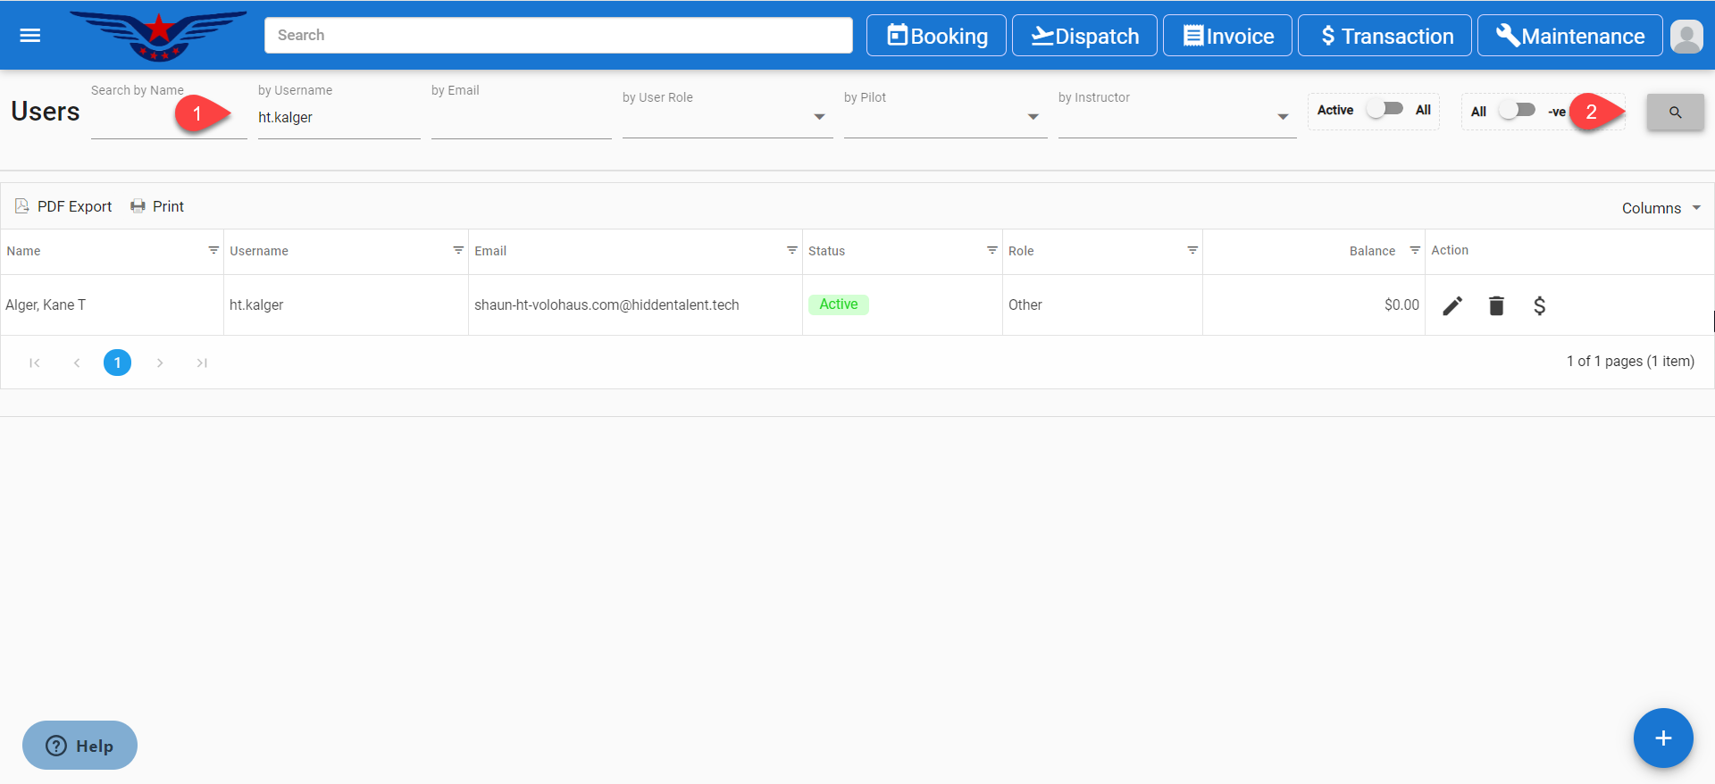Click the Help button
This screenshot has height=784, width=1715.
pos(79,745)
